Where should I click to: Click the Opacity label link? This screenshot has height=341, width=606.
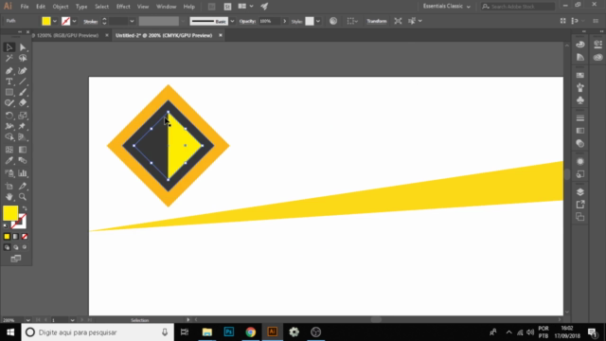(x=247, y=21)
